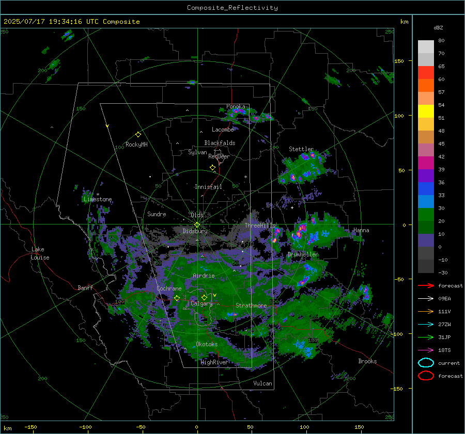Click the Airdrie city label
465x434 pixels.
tap(204, 276)
